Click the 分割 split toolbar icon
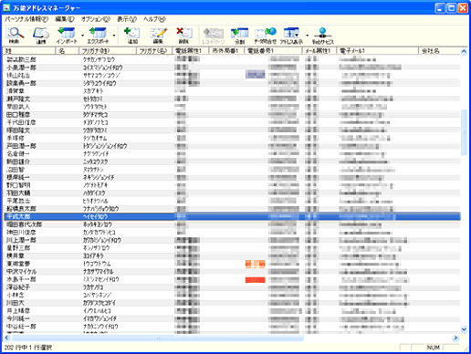 tap(239, 36)
